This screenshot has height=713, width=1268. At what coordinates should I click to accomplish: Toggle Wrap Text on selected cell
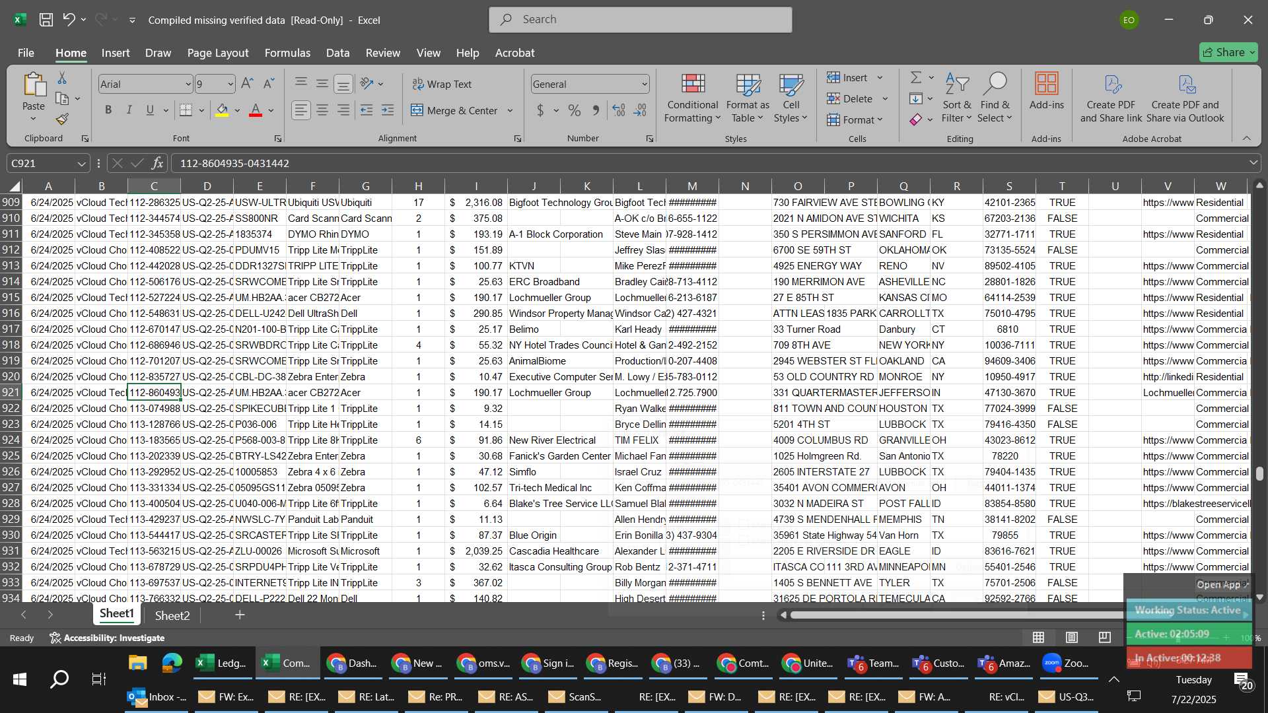[x=442, y=84]
